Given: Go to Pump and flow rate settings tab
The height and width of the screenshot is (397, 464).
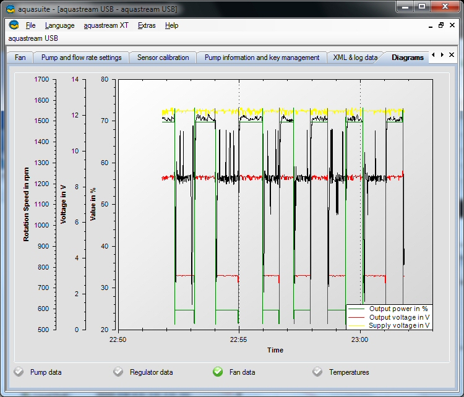Looking at the screenshot, I should pos(81,58).
